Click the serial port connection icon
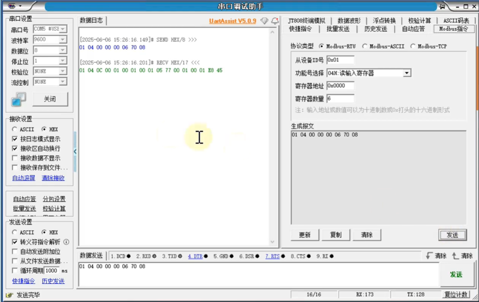The height and width of the screenshot is (302, 479). pyautogui.click(x=19, y=99)
